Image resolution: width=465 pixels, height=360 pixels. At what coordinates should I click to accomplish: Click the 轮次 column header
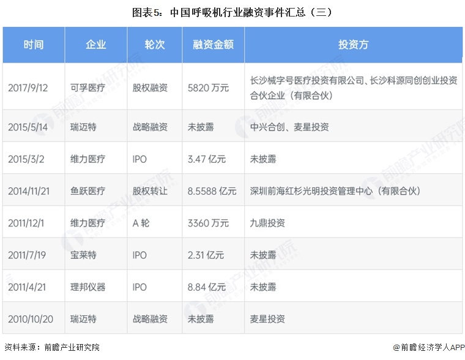(x=155, y=45)
